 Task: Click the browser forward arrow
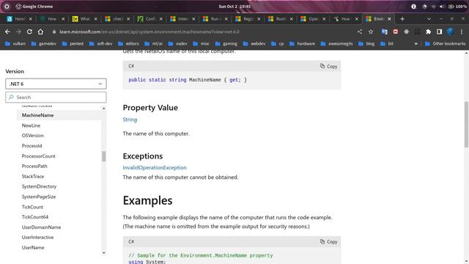[x=18, y=32]
